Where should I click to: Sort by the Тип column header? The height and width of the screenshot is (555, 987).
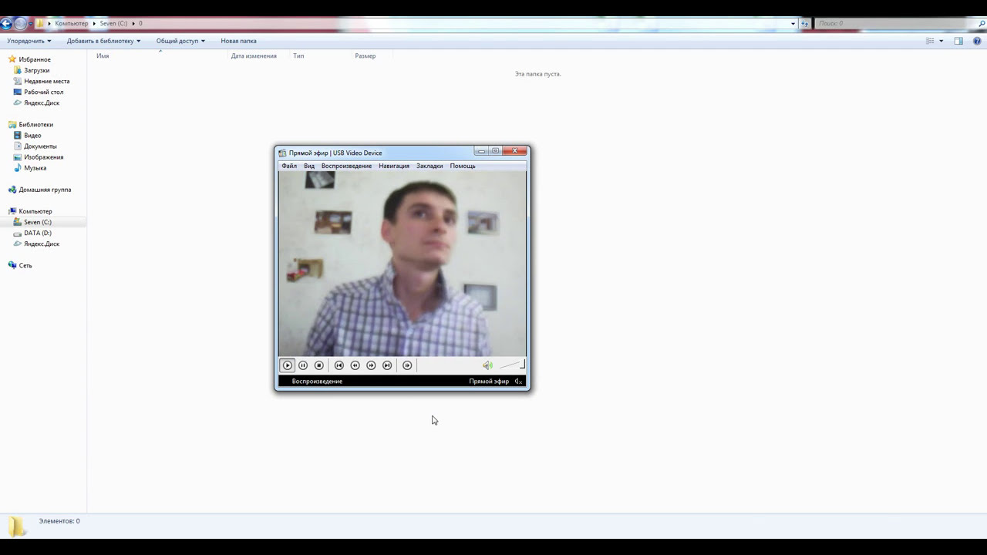point(298,56)
